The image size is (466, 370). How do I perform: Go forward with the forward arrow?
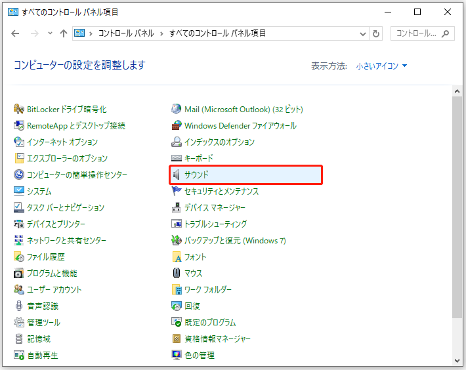pos(35,33)
